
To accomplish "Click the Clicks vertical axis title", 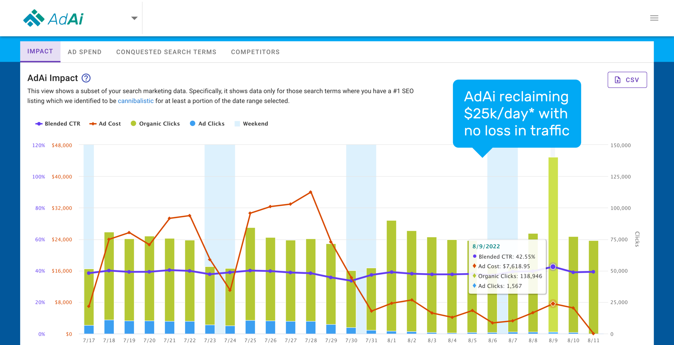I will click(637, 239).
